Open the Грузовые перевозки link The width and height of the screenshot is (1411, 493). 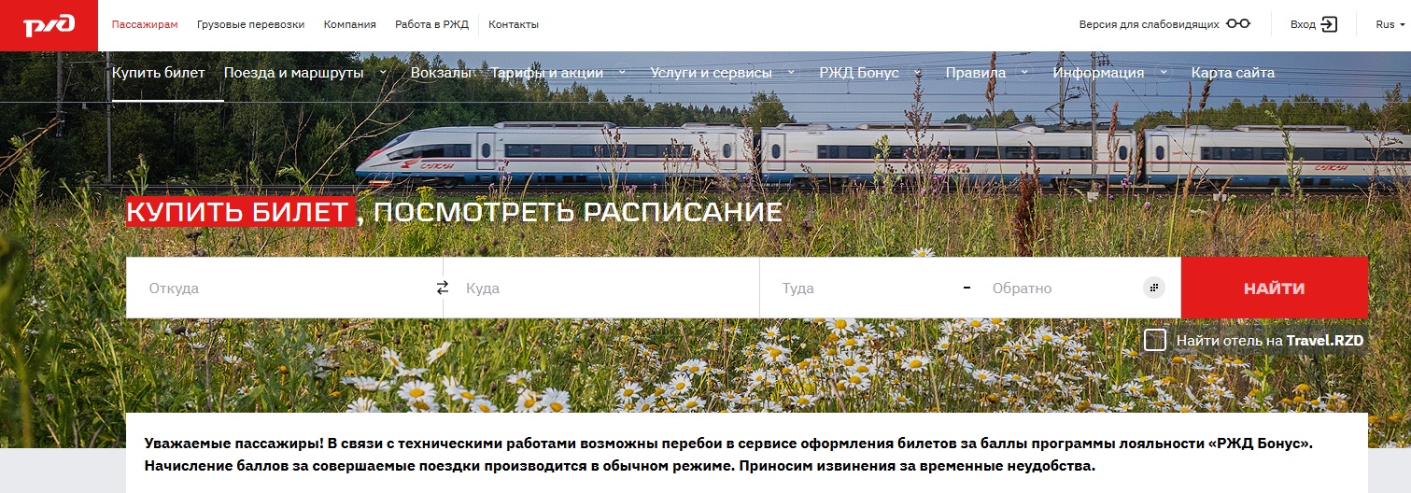point(251,24)
